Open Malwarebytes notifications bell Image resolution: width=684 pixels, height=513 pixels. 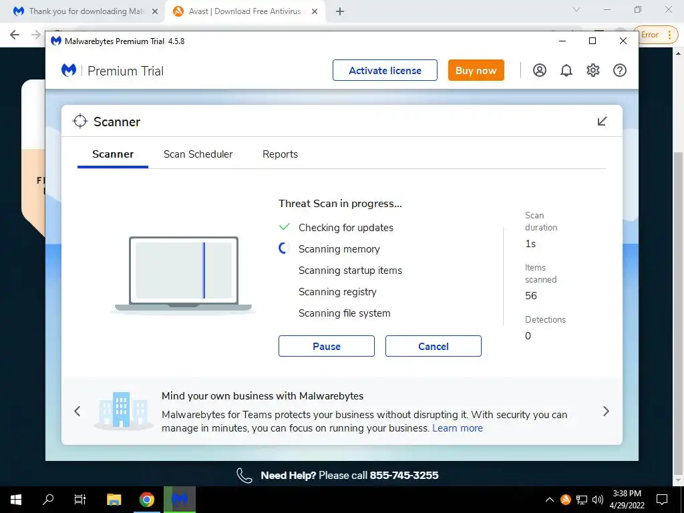(566, 70)
